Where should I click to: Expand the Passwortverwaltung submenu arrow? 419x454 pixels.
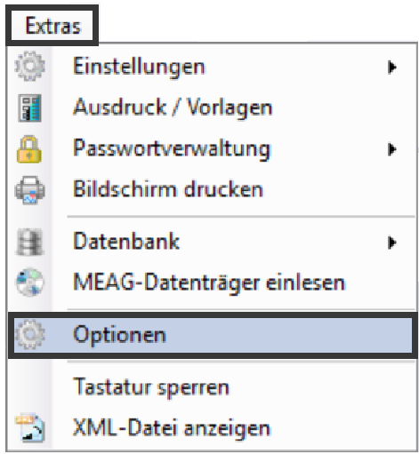pyautogui.click(x=392, y=149)
